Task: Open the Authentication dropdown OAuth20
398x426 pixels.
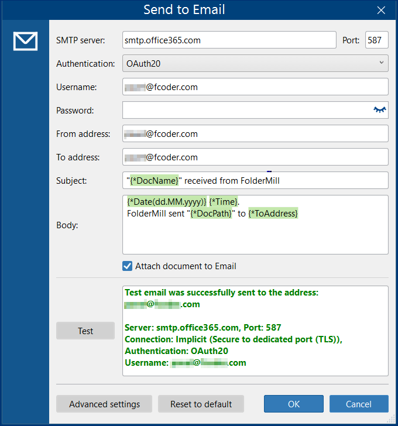Action: point(255,63)
